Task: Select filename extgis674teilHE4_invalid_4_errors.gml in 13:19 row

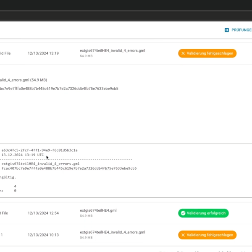Action: 113,51
